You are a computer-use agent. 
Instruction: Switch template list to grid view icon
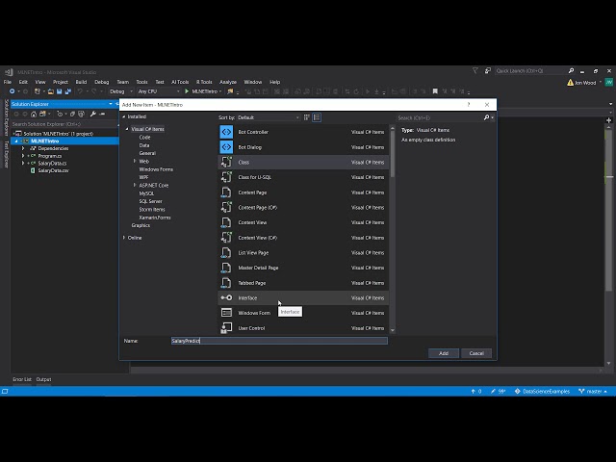(x=307, y=117)
